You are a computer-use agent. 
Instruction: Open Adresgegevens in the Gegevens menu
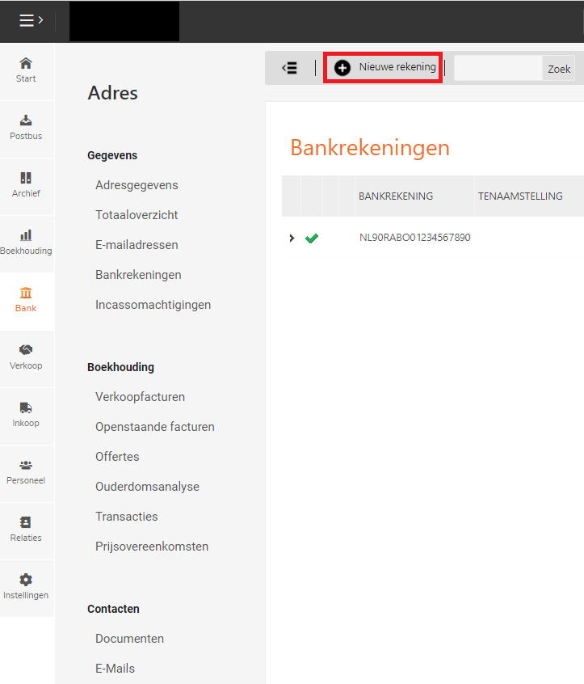point(137,185)
